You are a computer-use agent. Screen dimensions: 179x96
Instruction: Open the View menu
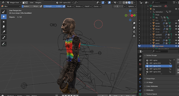pyautogui.click(x=31, y=3)
